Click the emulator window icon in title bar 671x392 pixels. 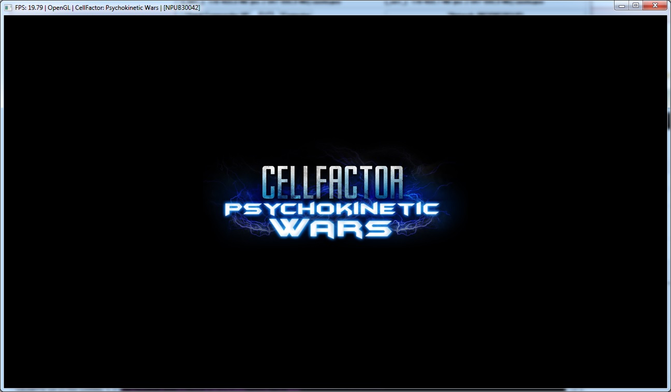[8, 8]
